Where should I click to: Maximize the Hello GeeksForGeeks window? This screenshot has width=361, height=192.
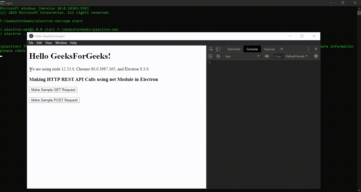(302, 36)
